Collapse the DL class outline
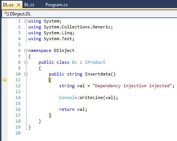This screenshot has height=141, width=177. pyautogui.click(x=26, y=63)
